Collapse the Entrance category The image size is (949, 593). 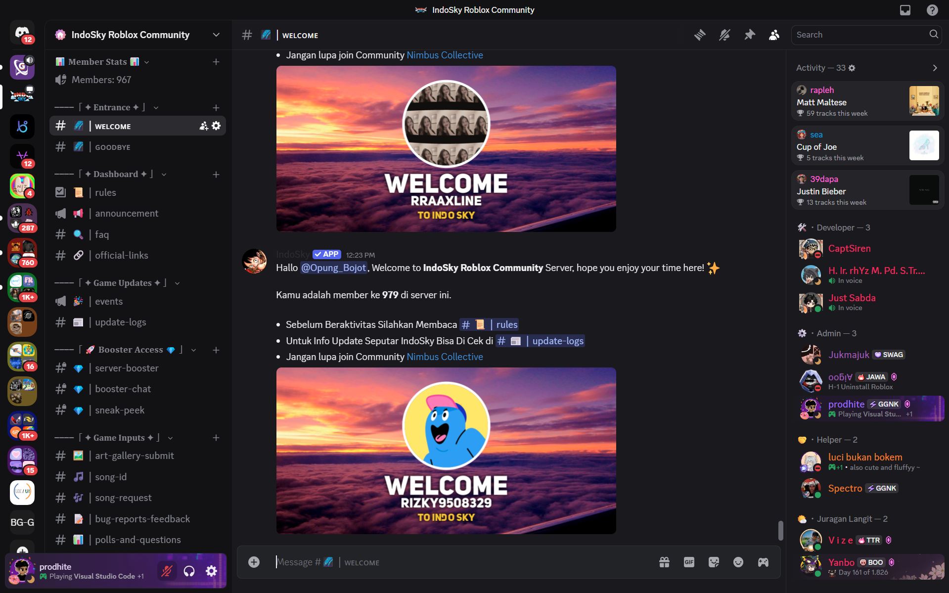pyautogui.click(x=106, y=107)
